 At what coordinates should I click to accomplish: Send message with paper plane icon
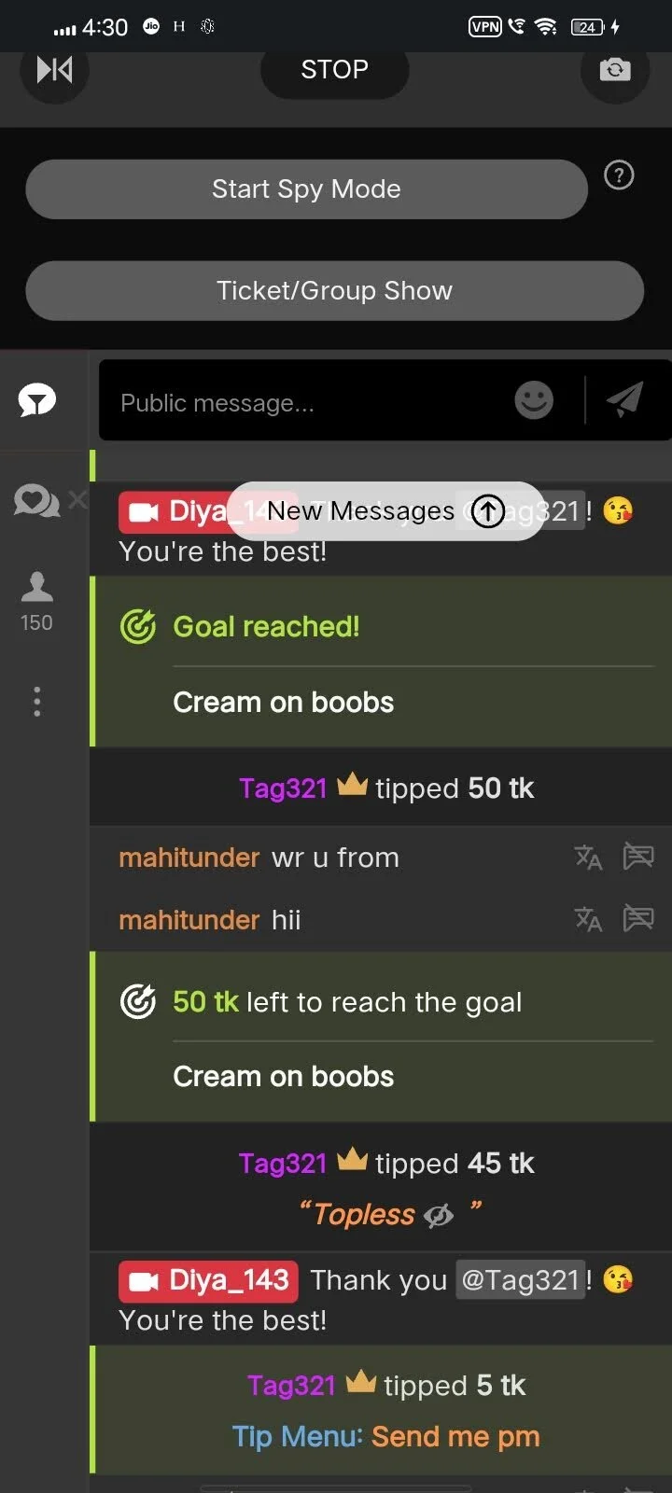point(624,400)
